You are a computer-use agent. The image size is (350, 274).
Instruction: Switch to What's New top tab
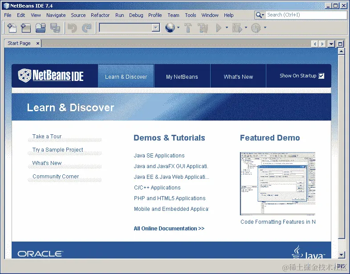238,76
